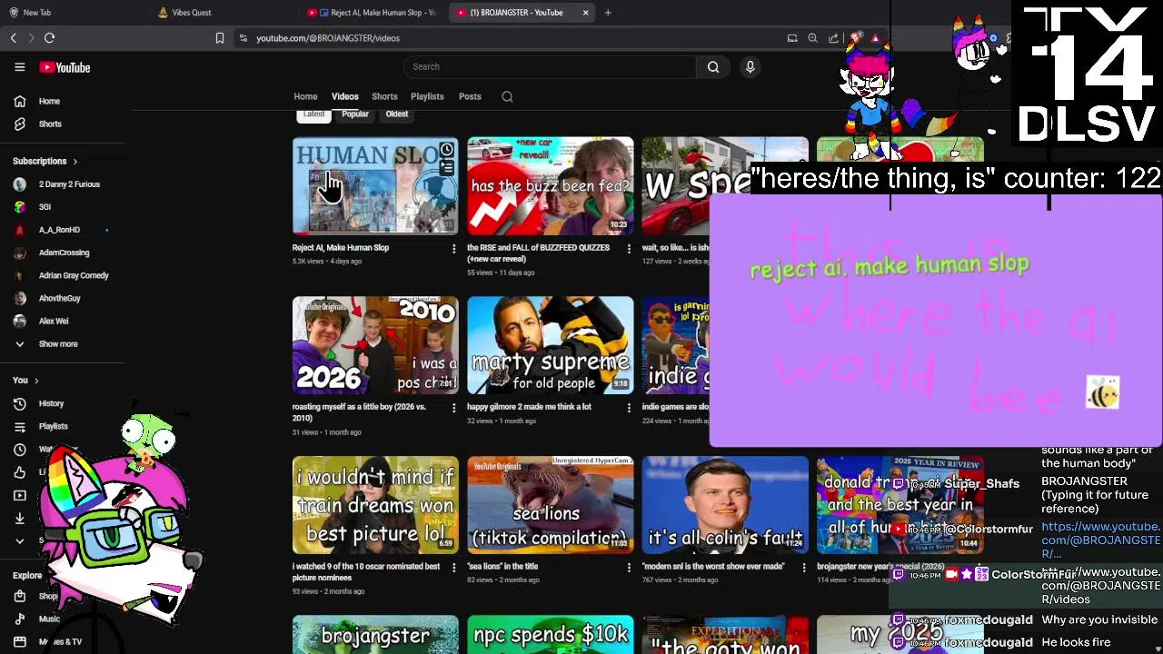Click the YouTube logo

pos(65,67)
